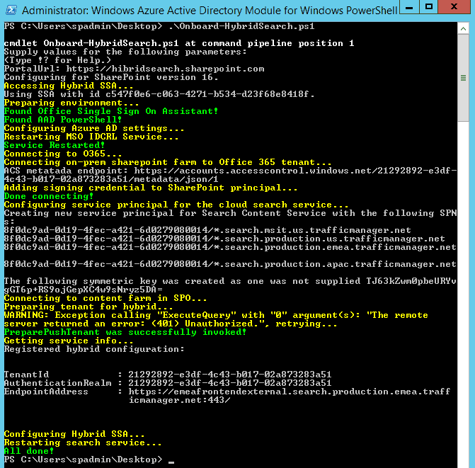Click 'Preparing environment...' line
The image size is (475, 468).
[71, 103]
